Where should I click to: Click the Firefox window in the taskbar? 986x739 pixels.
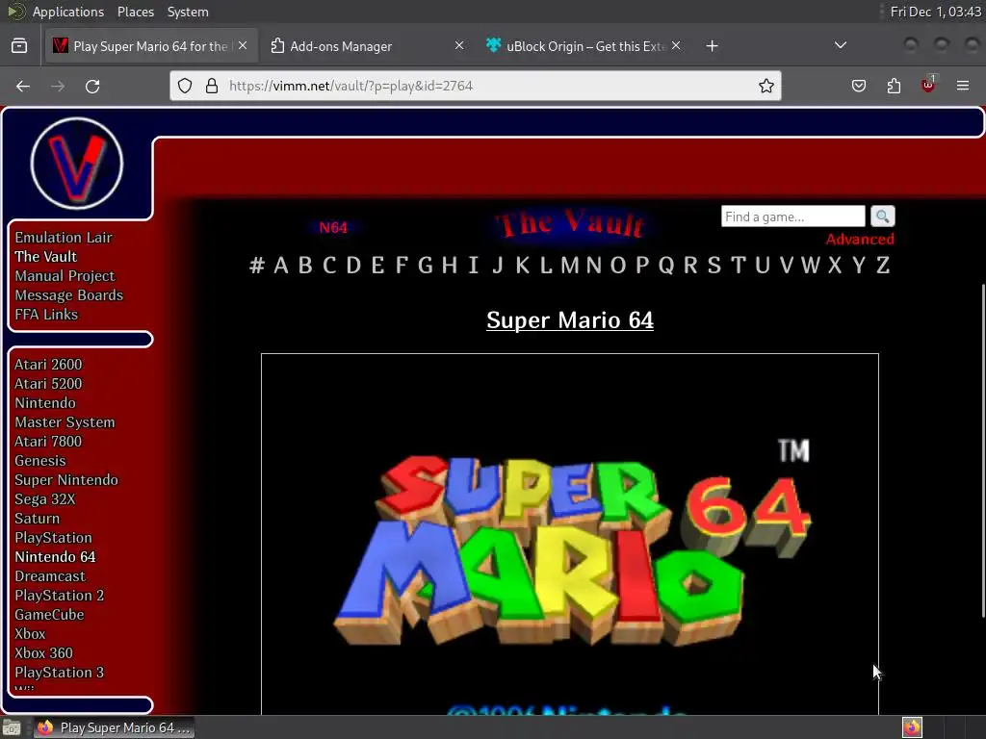tap(114, 727)
